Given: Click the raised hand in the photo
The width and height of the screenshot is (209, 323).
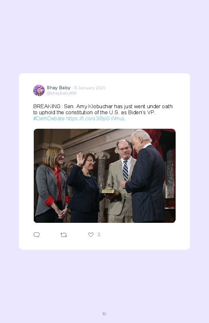Looking at the screenshot, I should click(x=80, y=159).
